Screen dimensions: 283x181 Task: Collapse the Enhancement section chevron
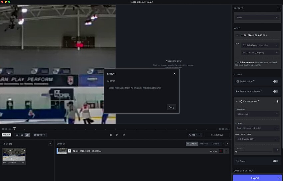[237, 101]
